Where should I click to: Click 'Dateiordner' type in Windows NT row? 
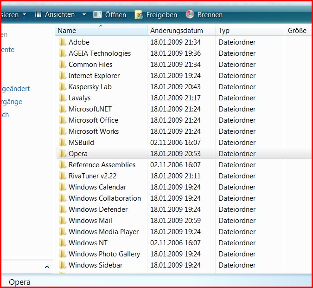237,243
